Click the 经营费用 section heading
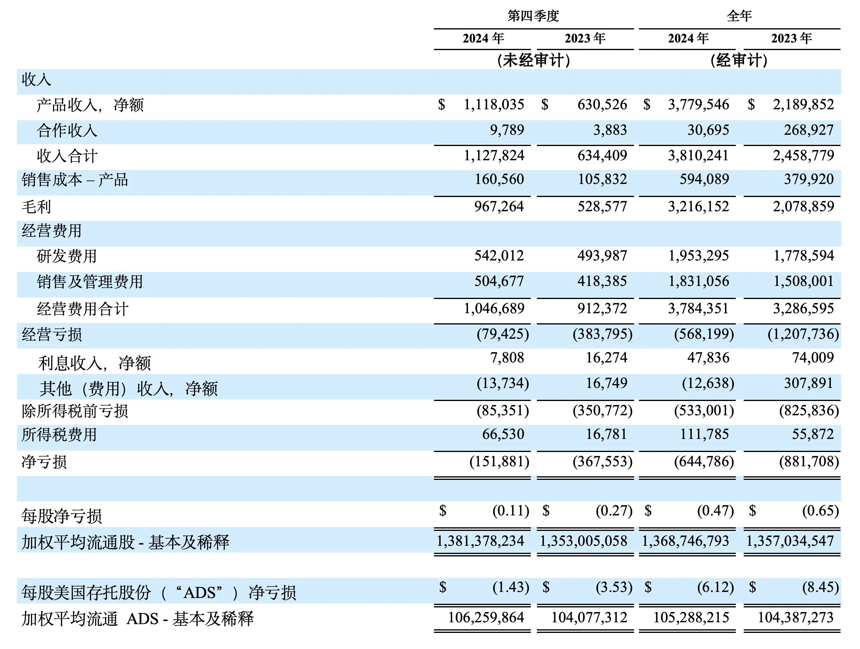 [52, 231]
